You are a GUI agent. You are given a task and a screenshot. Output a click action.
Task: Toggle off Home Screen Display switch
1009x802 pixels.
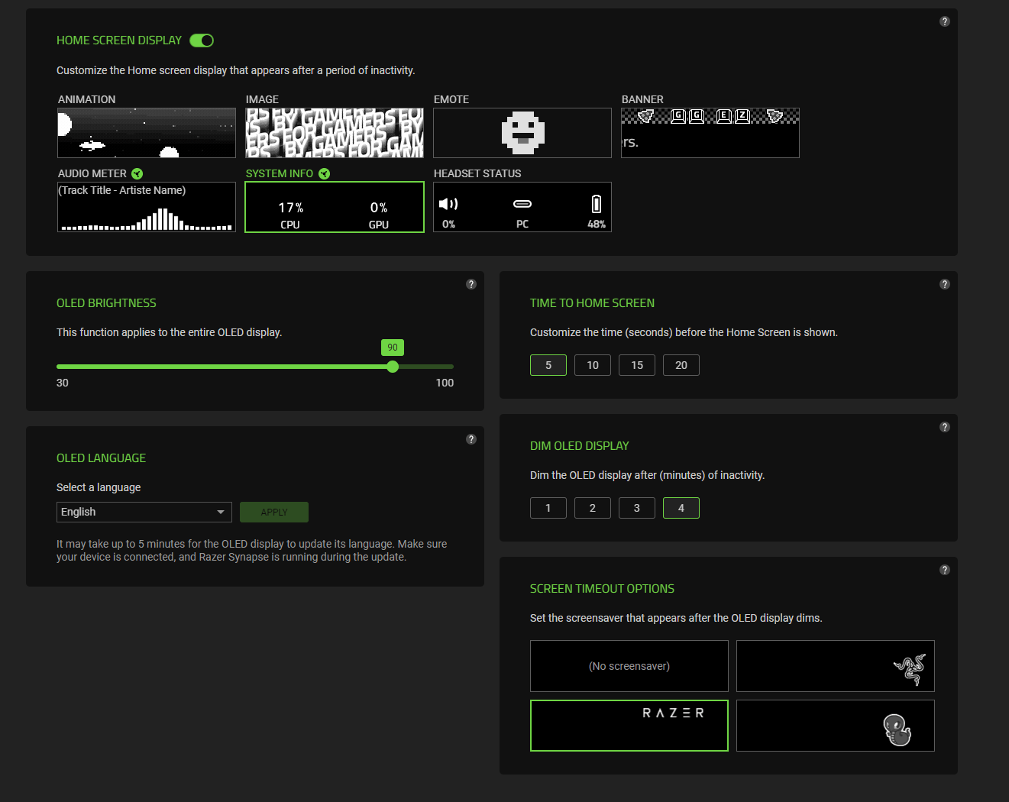(202, 40)
